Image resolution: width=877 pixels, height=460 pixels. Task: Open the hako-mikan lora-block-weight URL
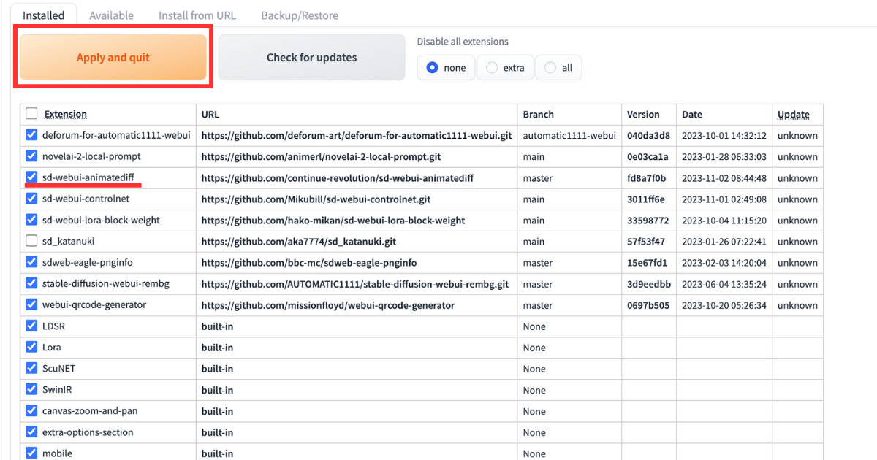coord(333,221)
